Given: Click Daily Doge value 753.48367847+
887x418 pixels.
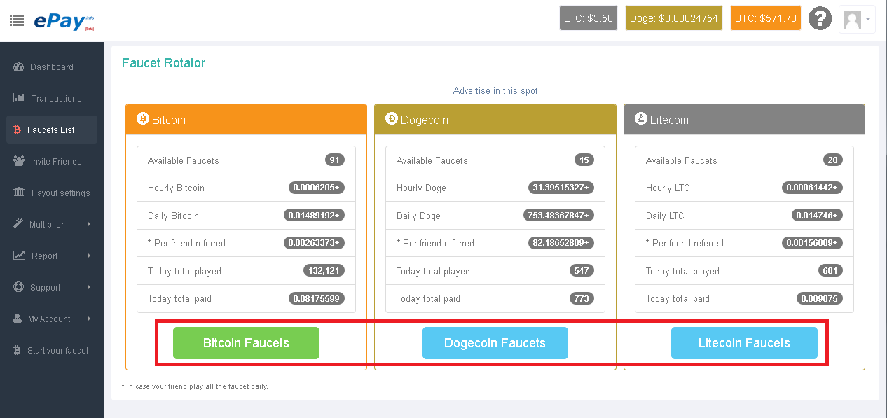Looking at the screenshot, I should 558,215.
